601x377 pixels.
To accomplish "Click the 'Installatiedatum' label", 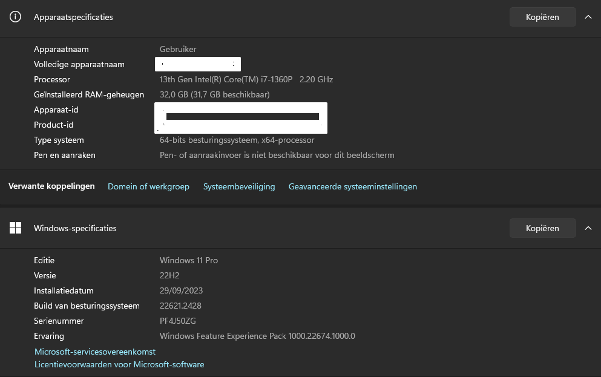I will [x=64, y=291].
